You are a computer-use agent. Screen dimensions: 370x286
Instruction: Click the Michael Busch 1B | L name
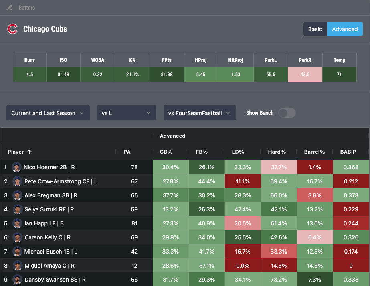(51, 252)
